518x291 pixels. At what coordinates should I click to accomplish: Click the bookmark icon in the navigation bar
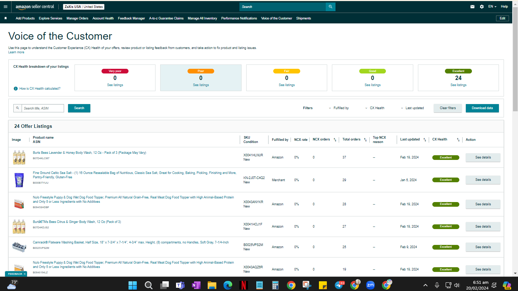(5, 18)
